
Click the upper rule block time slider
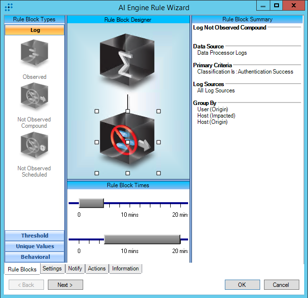click(91, 203)
